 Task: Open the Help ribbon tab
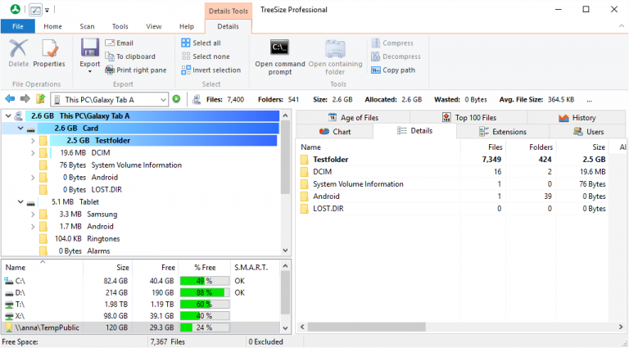pos(187,26)
